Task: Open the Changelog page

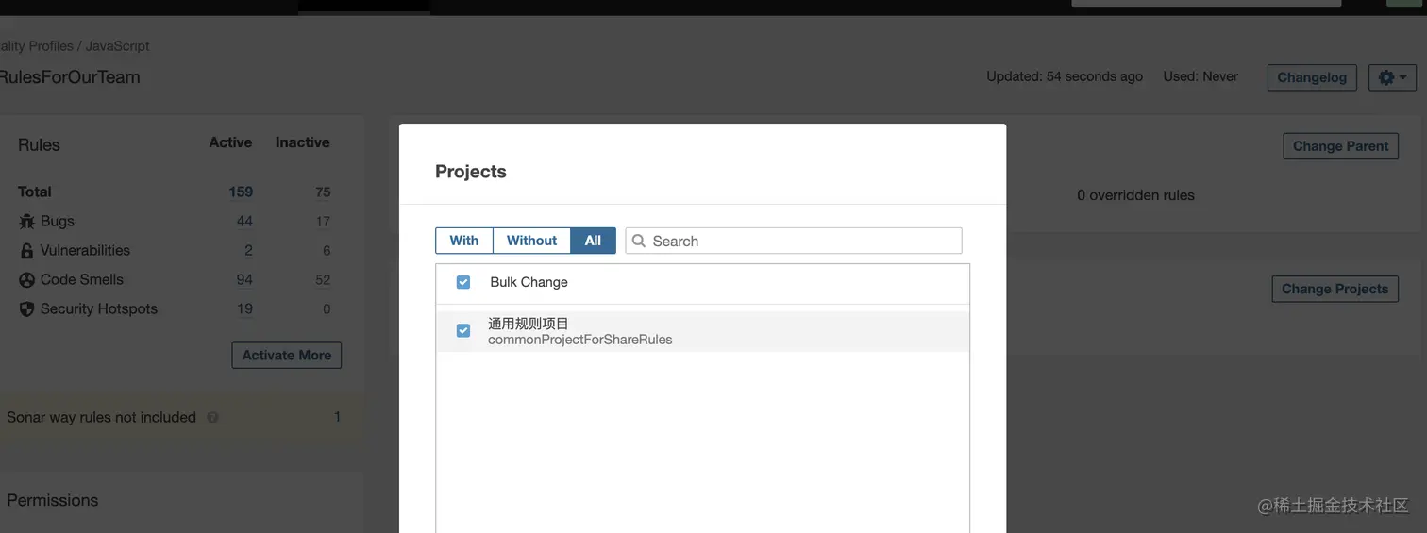Action: click(1312, 77)
